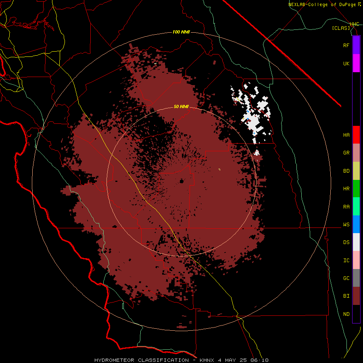The image size is (363, 363).
Task: Click the DS white legend swatch
Action: pyautogui.click(x=356, y=242)
